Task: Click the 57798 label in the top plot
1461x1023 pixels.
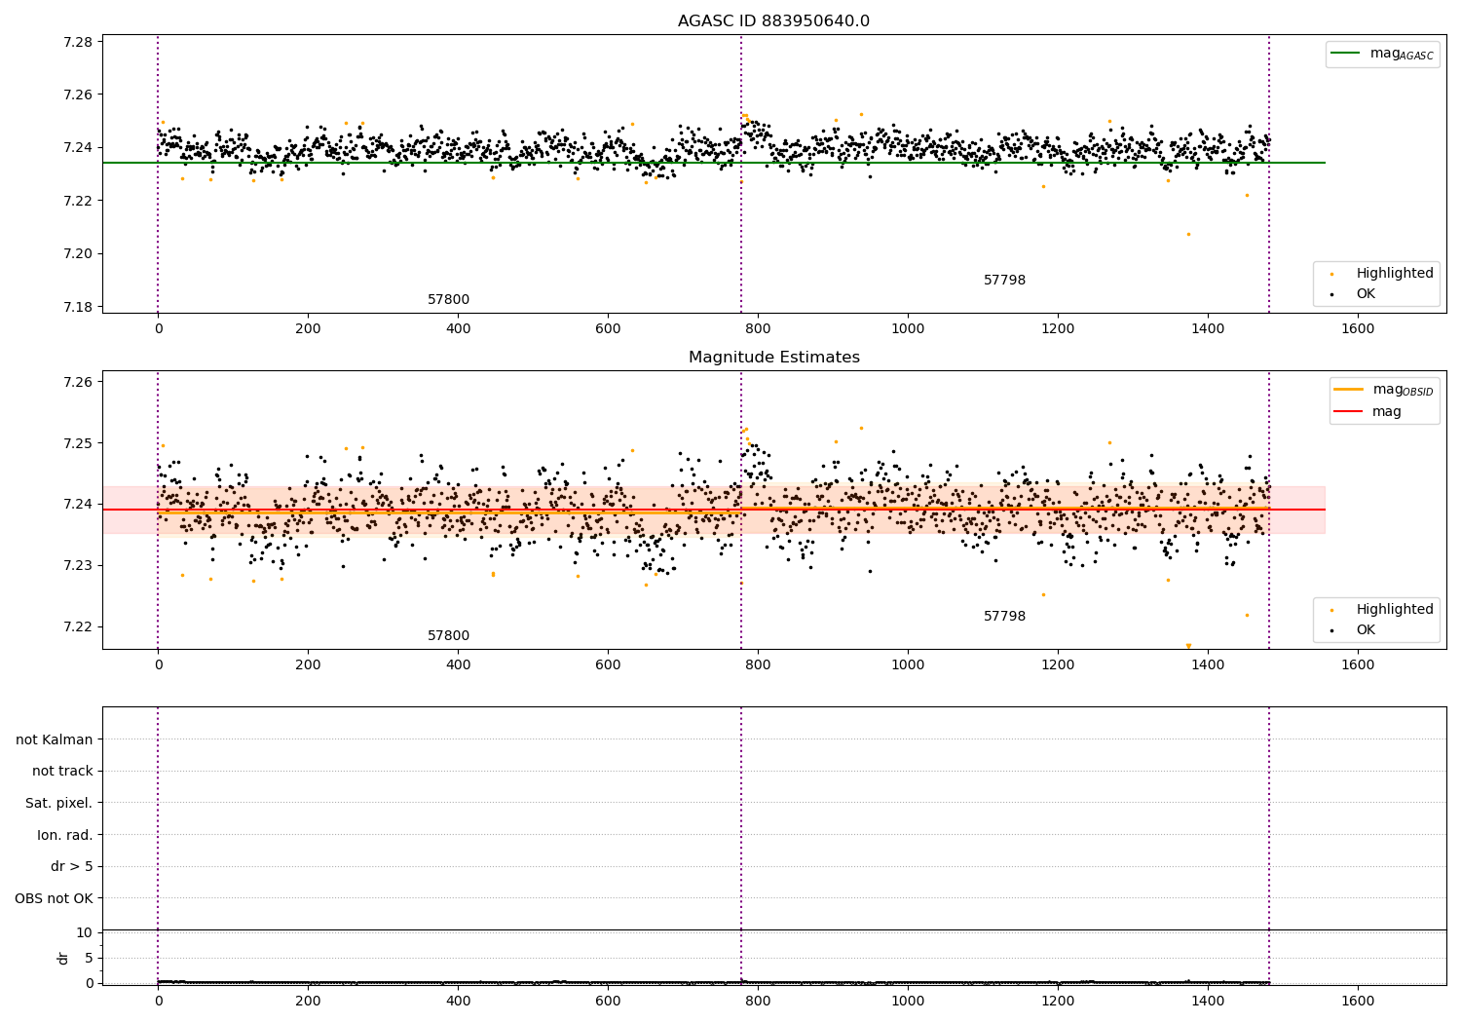Action: pos(1004,281)
